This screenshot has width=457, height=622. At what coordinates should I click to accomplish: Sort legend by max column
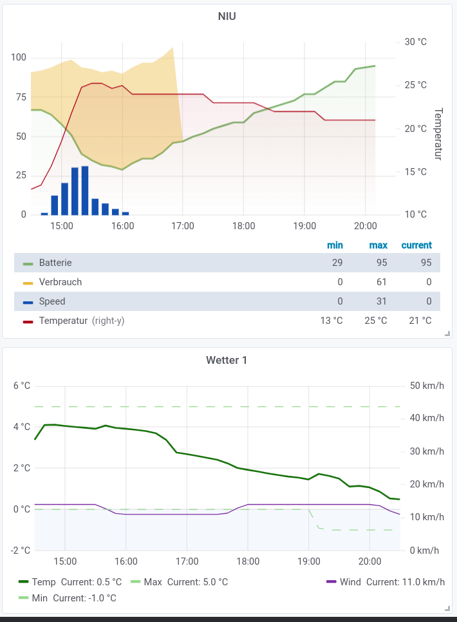click(378, 245)
